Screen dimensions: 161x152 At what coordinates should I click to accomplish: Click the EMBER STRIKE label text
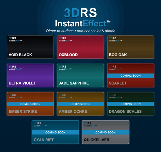23,111
